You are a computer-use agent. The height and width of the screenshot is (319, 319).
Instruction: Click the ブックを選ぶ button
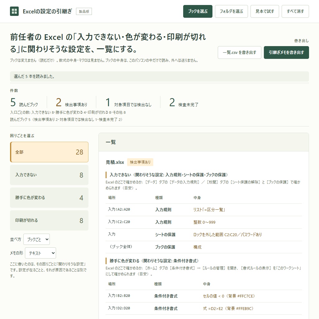[x=198, y=12]
